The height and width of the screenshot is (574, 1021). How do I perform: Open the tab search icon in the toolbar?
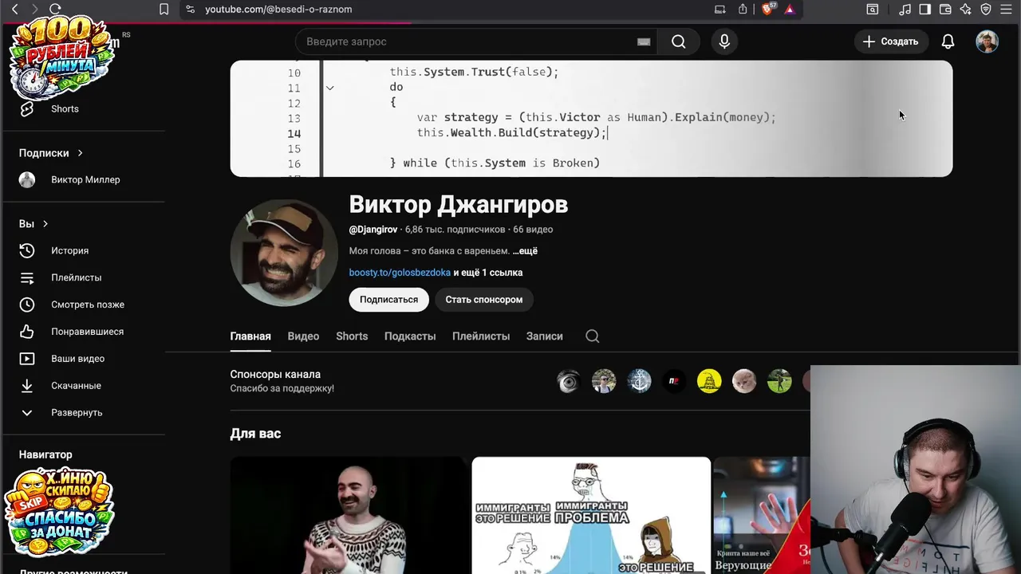(873, 10)
